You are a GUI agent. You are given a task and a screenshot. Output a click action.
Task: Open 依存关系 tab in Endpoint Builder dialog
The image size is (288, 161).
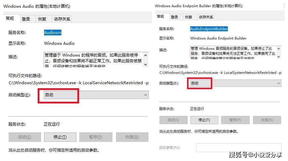coord(206,17)
